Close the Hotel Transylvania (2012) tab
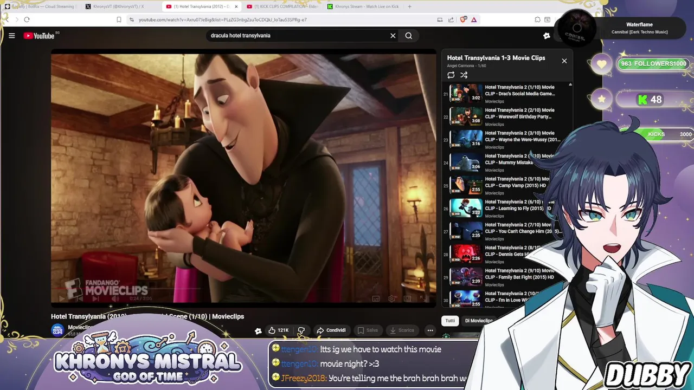This screenshot has width=694, height=390. point(235,6)
